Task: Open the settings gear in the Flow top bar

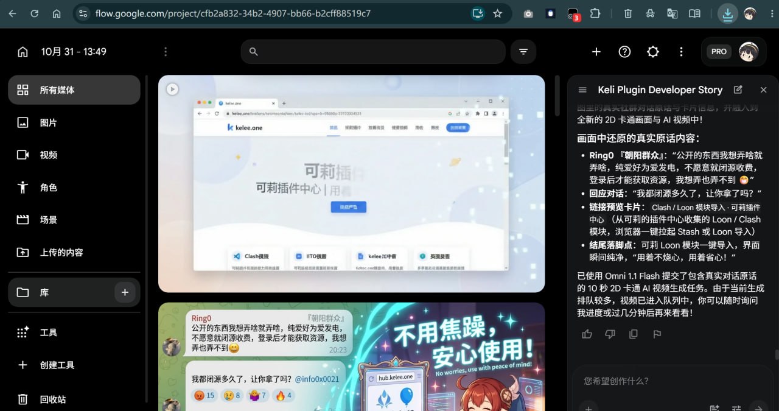Action: pyautogui.click(x=653, y=52)
